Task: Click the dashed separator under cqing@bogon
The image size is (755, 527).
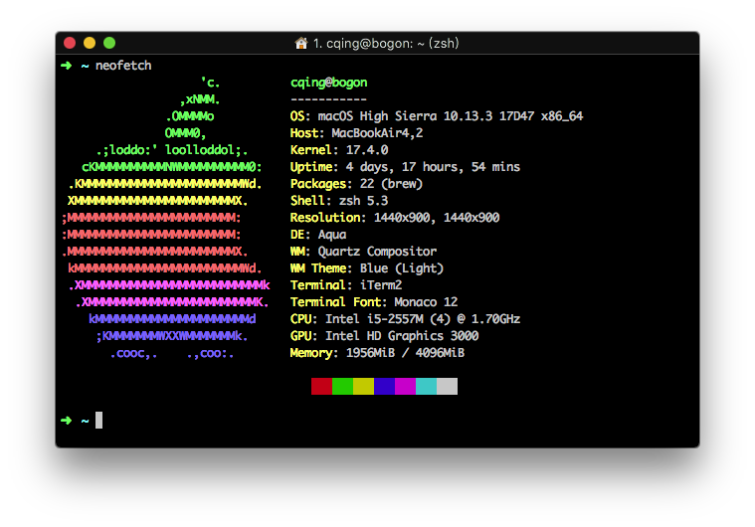Action: [329, 100]
